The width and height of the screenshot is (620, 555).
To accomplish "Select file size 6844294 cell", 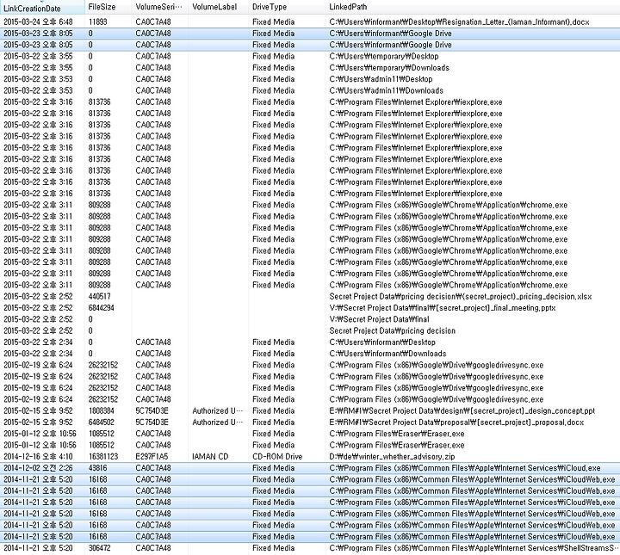I will click(x=101, y=308).
